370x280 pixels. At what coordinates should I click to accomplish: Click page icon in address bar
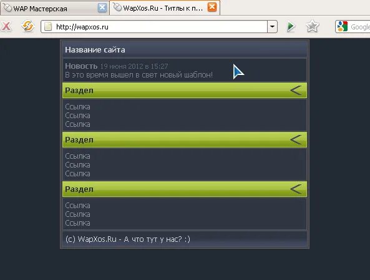[48, 26]
